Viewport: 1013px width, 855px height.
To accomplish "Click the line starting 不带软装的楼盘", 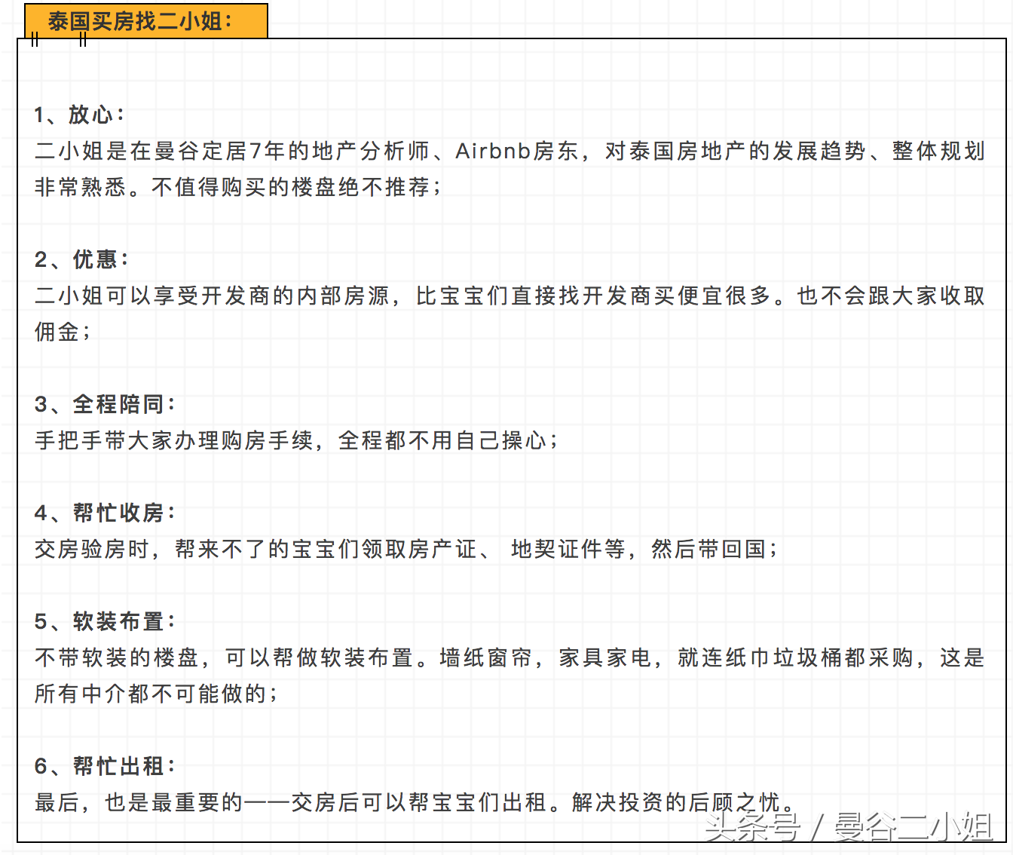I will [510, 657].
